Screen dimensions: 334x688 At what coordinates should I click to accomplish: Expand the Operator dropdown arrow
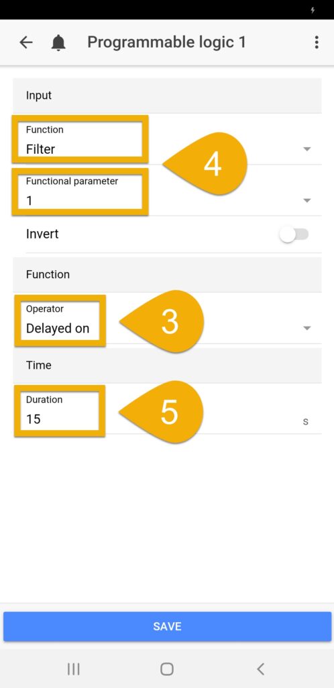coord(307,328)
